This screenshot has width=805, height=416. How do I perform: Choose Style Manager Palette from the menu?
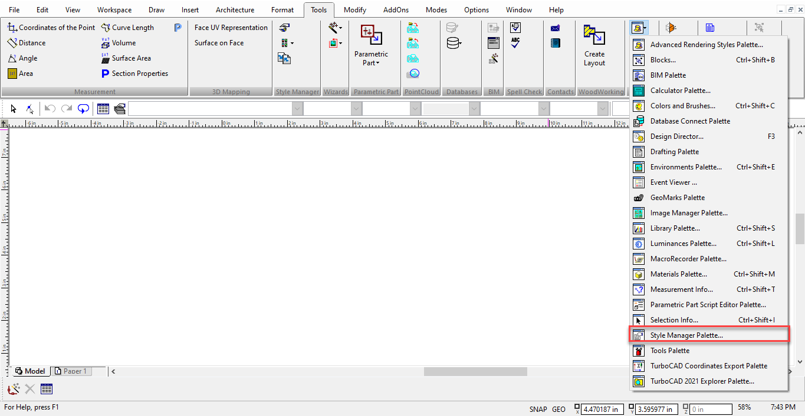tap(686, 335)
